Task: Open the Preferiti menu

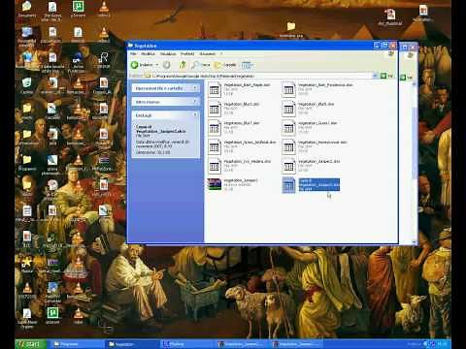Action: [x=187, y=53]
